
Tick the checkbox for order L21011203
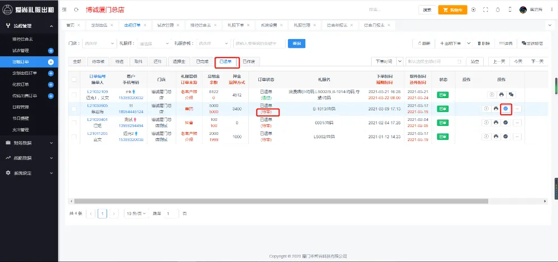pos(74,137)
